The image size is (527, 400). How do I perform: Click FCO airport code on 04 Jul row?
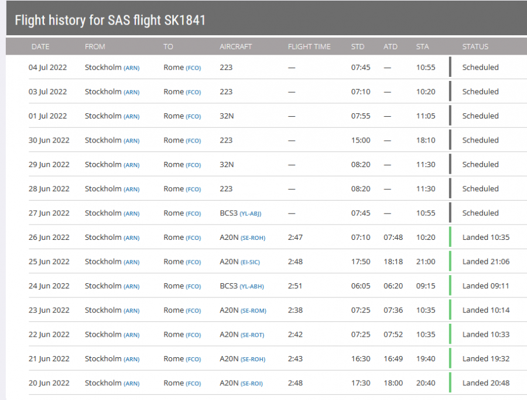coord(193,68)
